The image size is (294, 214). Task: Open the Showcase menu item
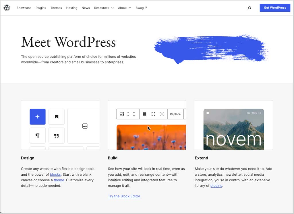pyautogui.click(x=24, y=8)
